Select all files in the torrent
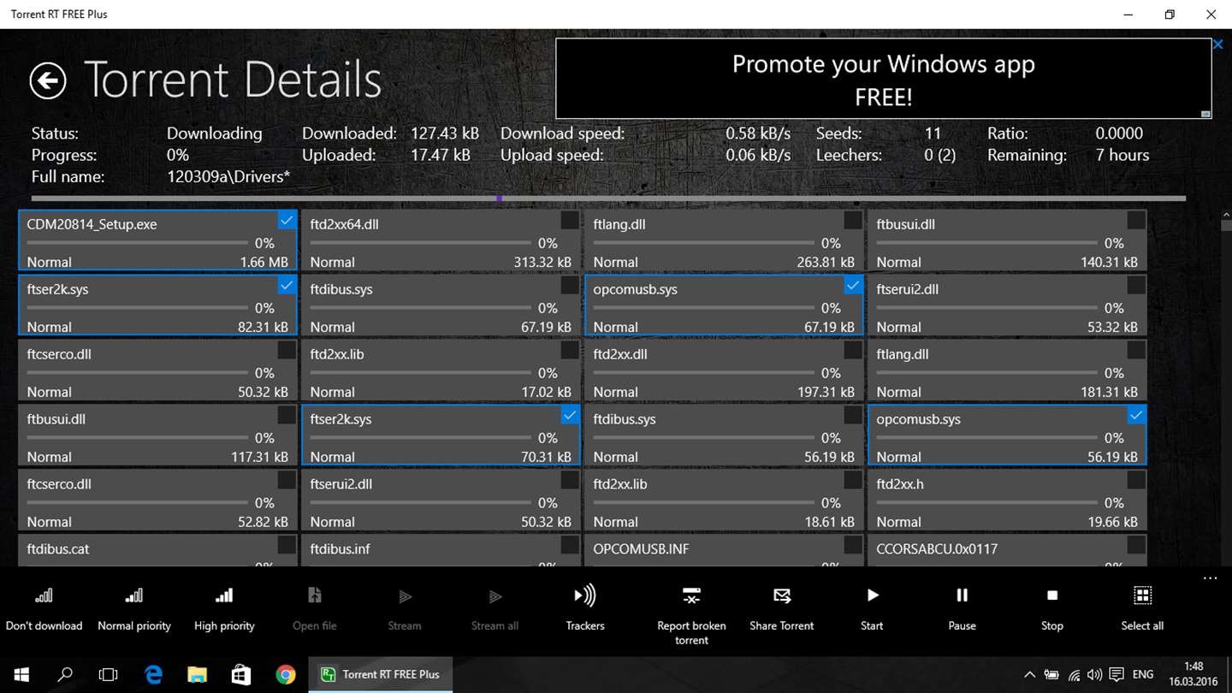Image resolution: width=1232 pixels, height=693 pixels. point(1142,609)
